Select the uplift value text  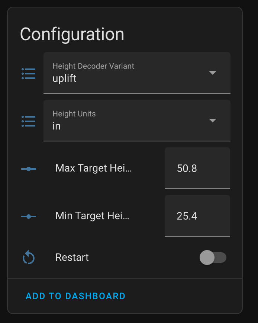pos(65,79)
